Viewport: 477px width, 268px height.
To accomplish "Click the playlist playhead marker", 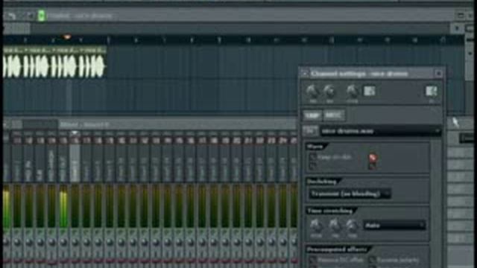I will pyautogui.click(x=66, y=37).
